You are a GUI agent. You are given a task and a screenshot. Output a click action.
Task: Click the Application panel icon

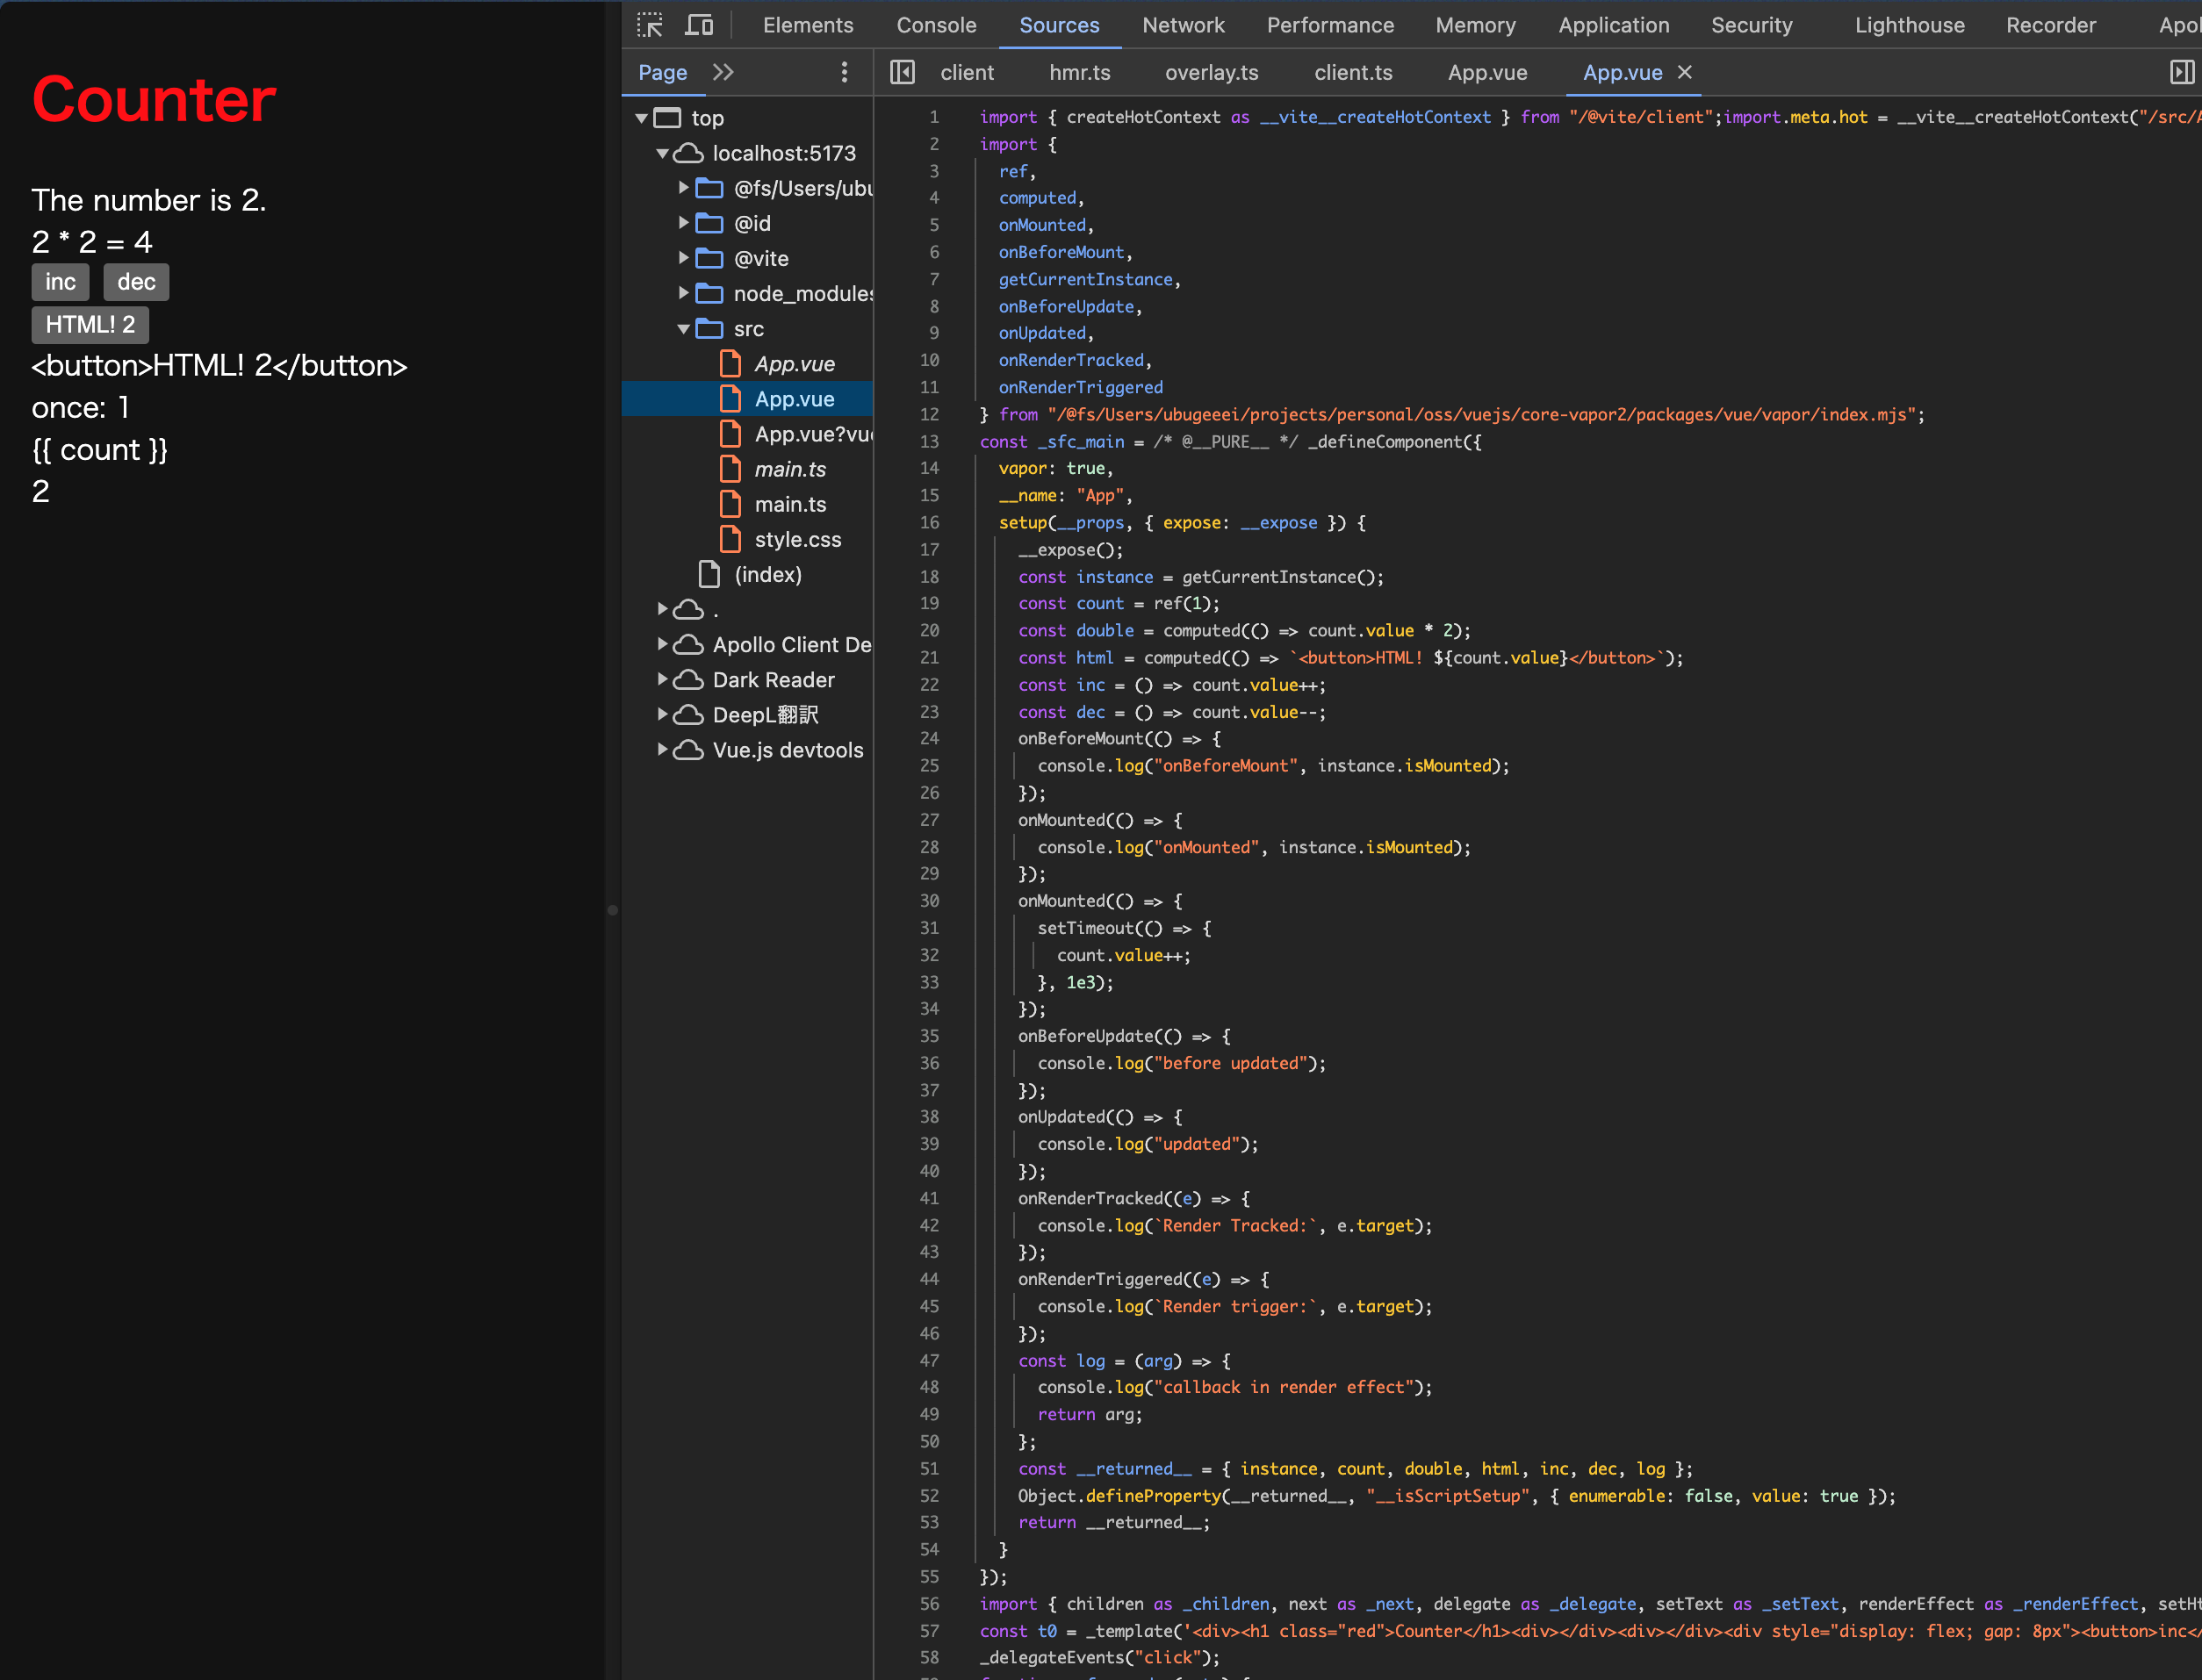tap(1611, 25)
